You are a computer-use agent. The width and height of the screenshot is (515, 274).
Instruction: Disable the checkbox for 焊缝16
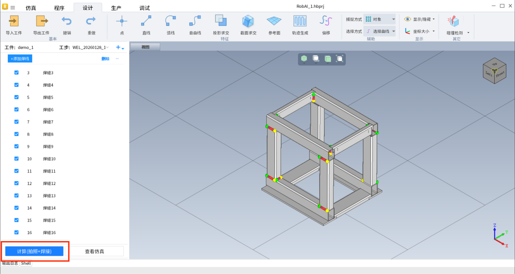click(17, 233)
